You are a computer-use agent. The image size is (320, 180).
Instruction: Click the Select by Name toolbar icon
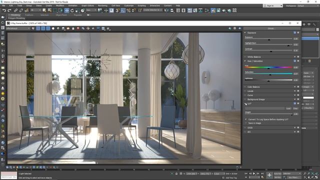click(x=49, y=10)
